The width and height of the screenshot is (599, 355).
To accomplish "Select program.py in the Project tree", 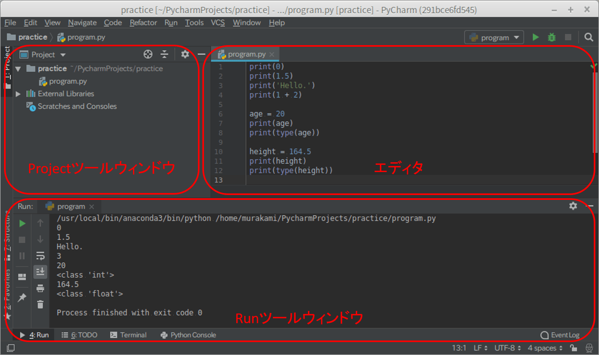I will click(x=63, y=81).
